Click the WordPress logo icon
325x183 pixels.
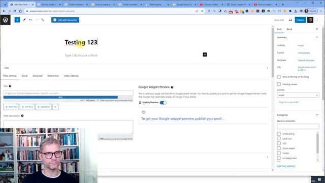point(6,20)
